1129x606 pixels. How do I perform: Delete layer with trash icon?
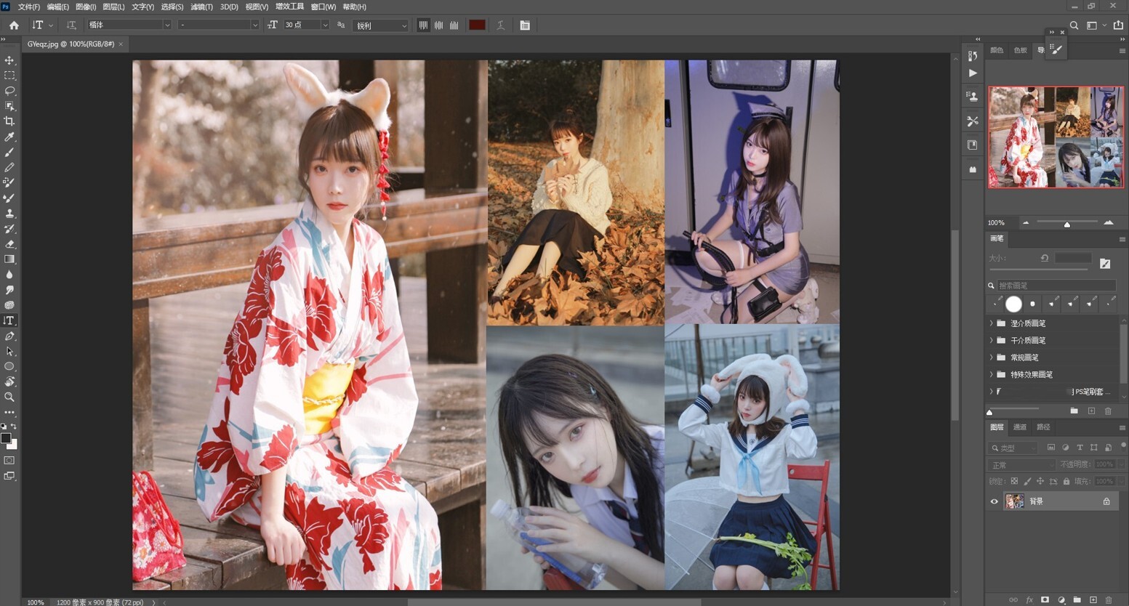tap(1109, 600)
